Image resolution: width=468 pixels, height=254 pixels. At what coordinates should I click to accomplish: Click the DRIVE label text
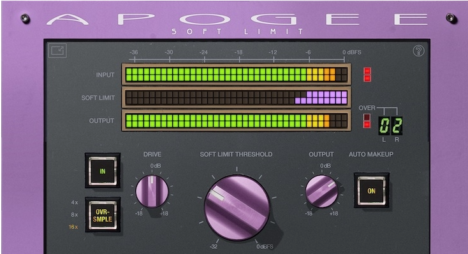tap(152, 155)
